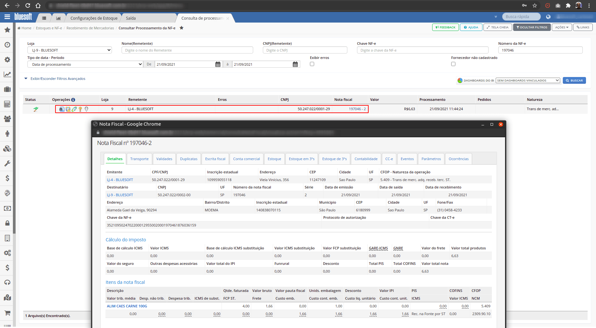Image resolution: width=596 pixels, height=328 pixels.
Task: Open the padlock security sidebar icon
Action: point(7,223)
